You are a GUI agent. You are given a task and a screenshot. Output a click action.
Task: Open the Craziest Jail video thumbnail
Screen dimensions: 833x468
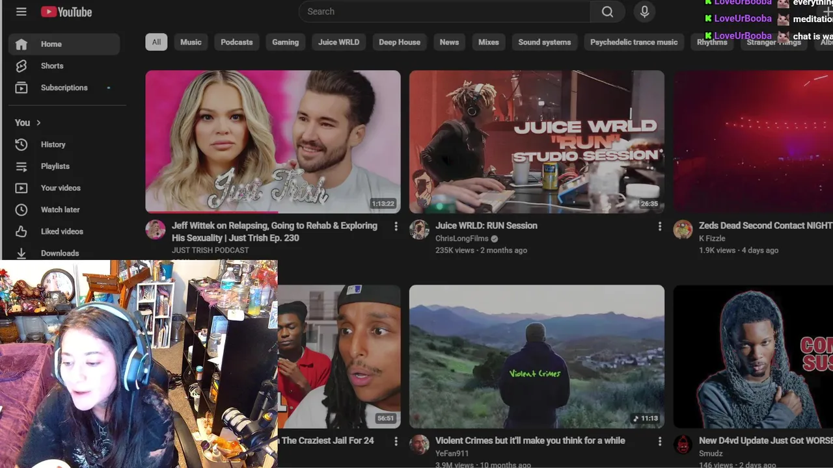point(339,356)
